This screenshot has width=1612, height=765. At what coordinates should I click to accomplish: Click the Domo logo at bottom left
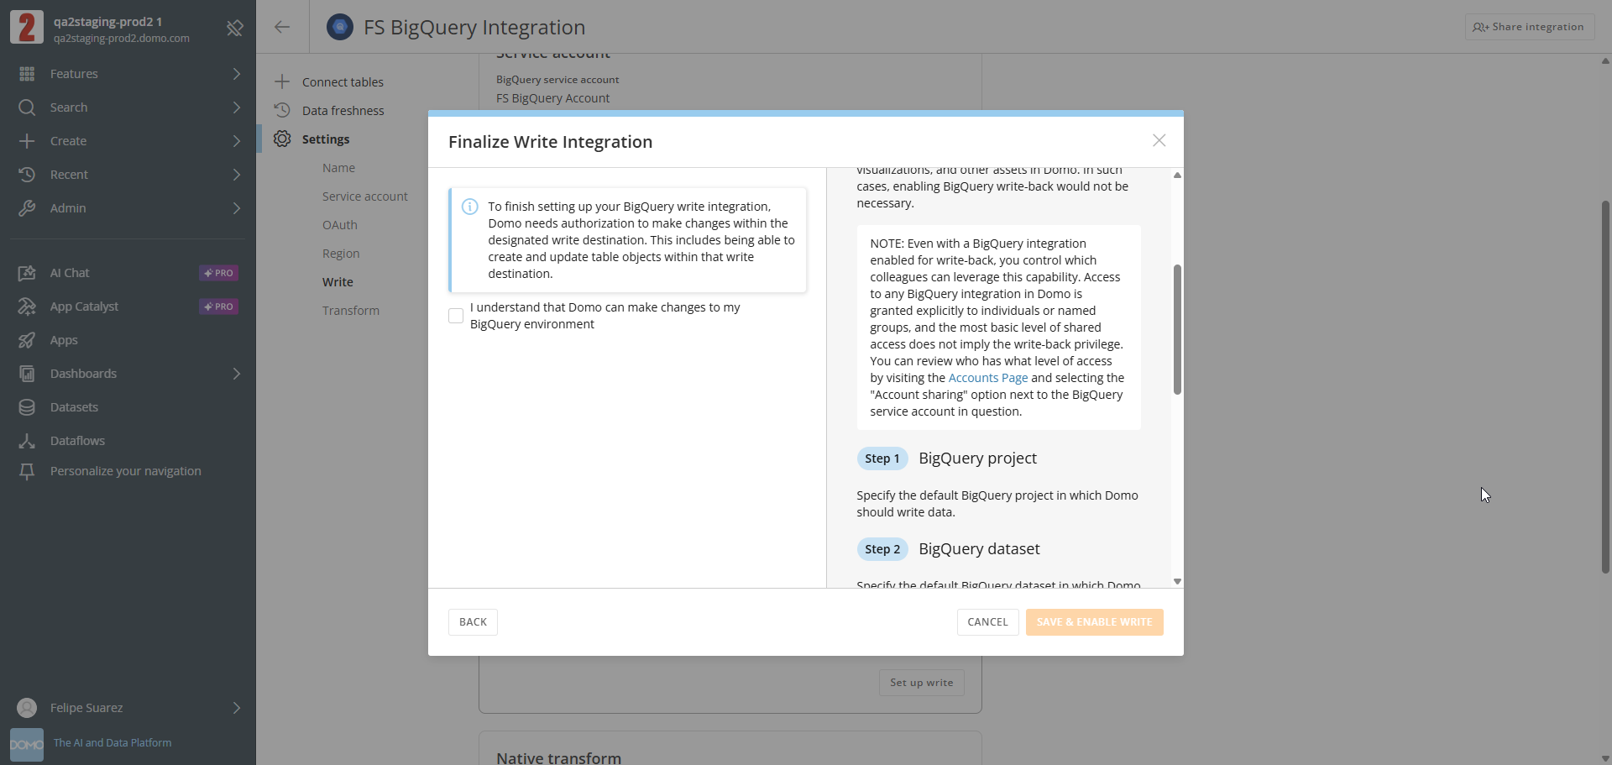click(x=27, y=745)
